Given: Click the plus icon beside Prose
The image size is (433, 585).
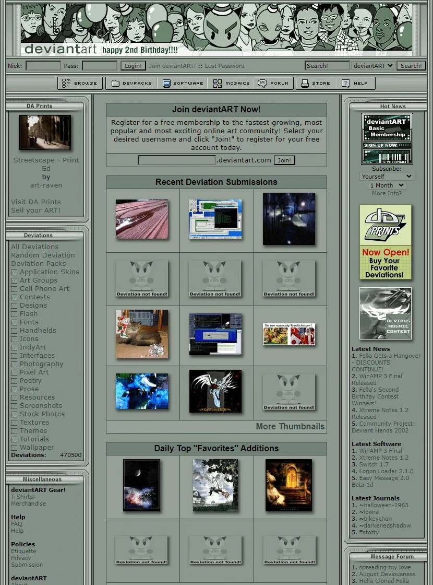Looking at the screenshot, I should [14, 390].
